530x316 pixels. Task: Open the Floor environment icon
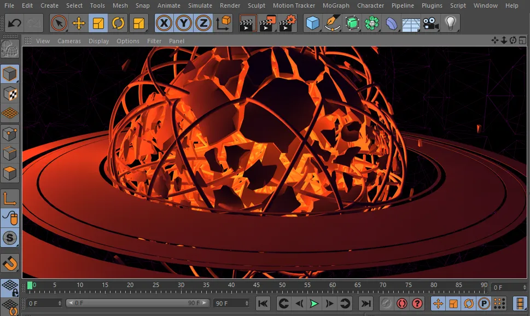[x=411, y=24]
